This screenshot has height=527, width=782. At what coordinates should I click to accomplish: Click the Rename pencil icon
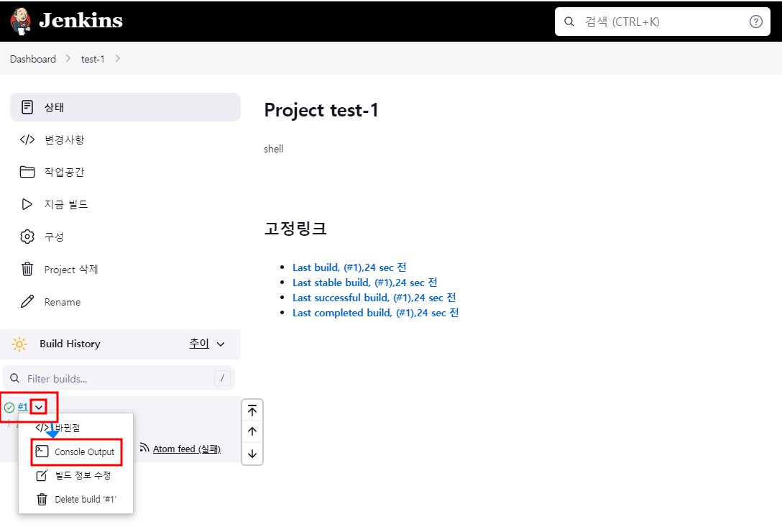27,301
